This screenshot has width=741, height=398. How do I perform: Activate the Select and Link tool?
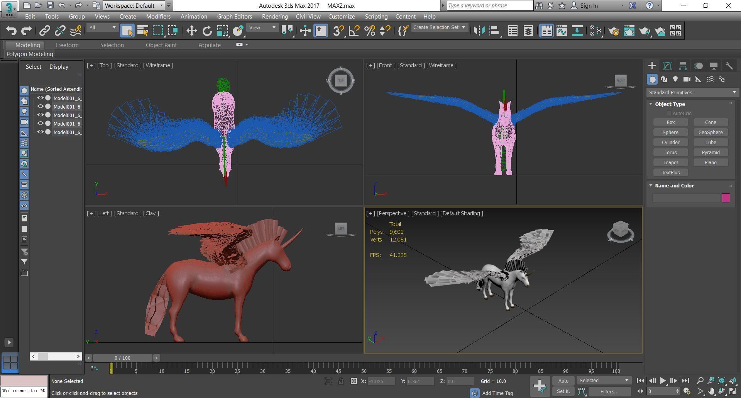(x=45, y=31)
